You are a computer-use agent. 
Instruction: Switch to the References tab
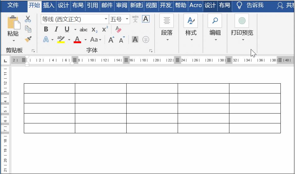93,5
